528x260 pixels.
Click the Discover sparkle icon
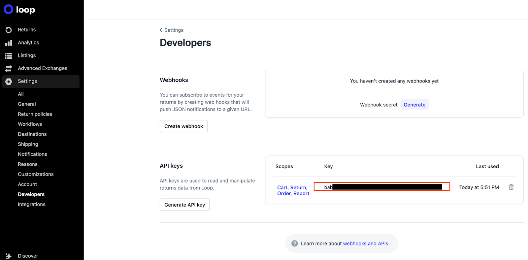pyautogui.click(x=9, y=256)
